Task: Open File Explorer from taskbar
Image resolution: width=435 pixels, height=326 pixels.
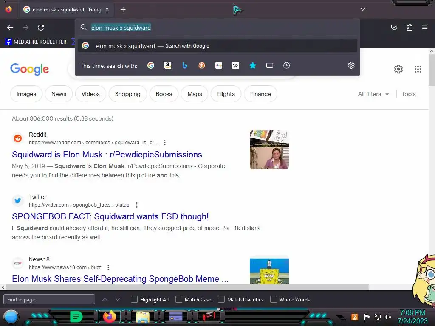Action: point(142,317)
